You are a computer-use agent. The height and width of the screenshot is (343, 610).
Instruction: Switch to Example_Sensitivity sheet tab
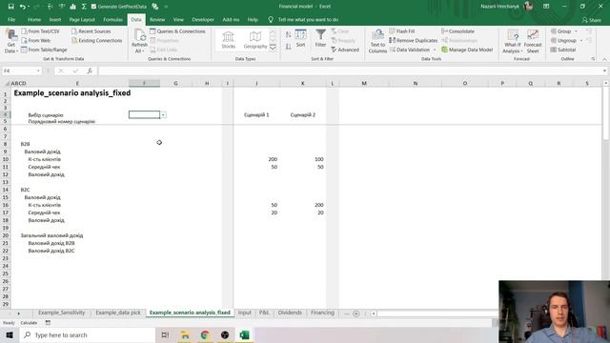click(x=61, y=313)
